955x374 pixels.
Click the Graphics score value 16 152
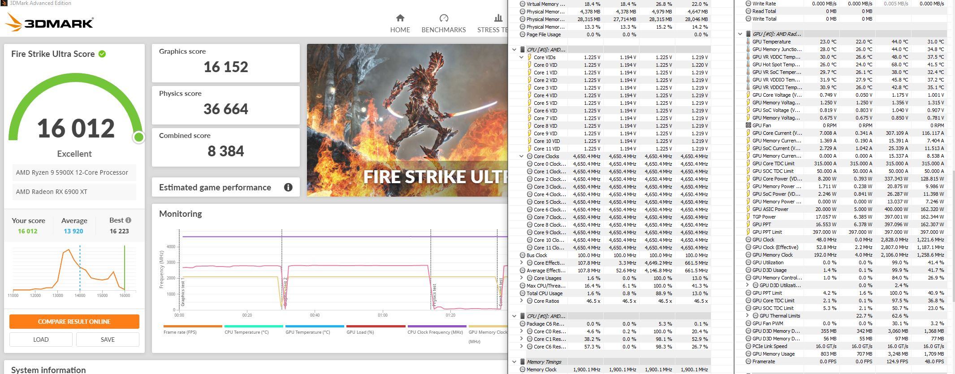coord(225,67)
